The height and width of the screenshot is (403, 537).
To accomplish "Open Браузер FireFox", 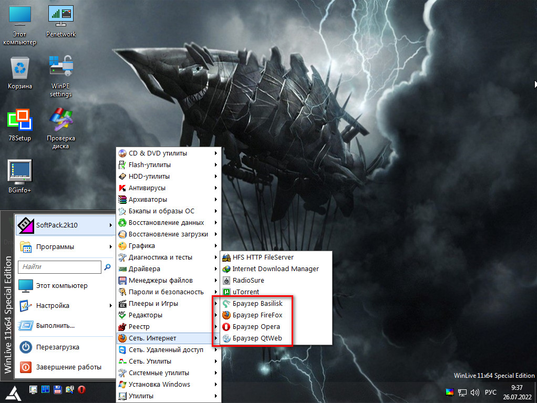I will coord(277,315).
